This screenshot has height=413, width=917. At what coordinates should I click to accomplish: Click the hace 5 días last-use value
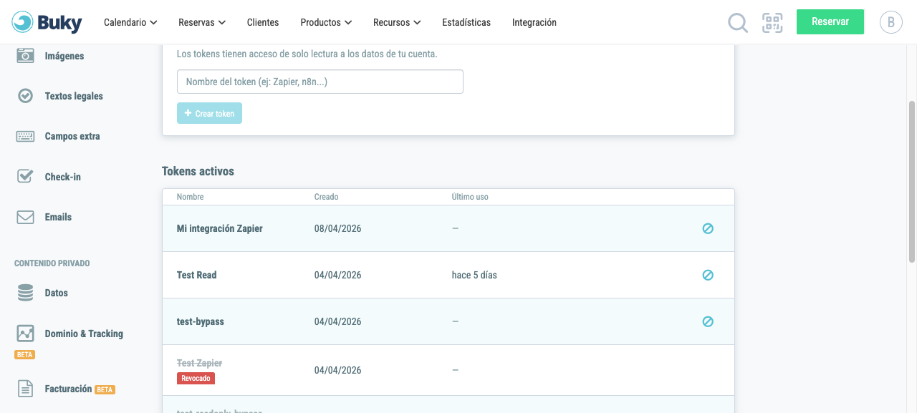tap(474, 275)
